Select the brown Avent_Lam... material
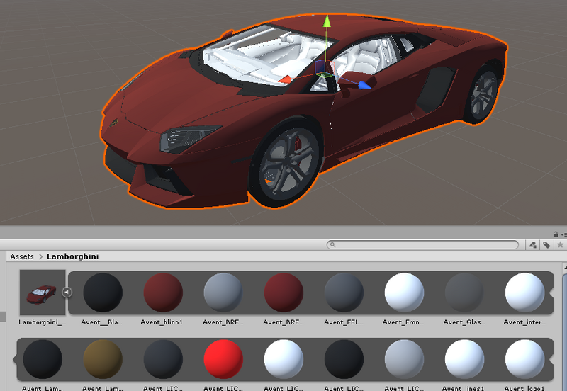The height and width of the screenshot is (391, 567). [103, 359]
